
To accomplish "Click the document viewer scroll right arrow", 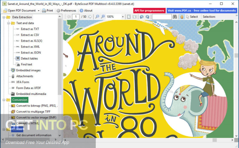I will point(232,140).
